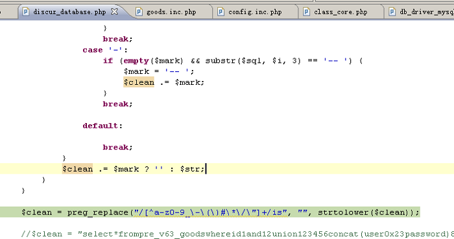Click the PHP file icon on goods.inc.php tab

point(139,12)
